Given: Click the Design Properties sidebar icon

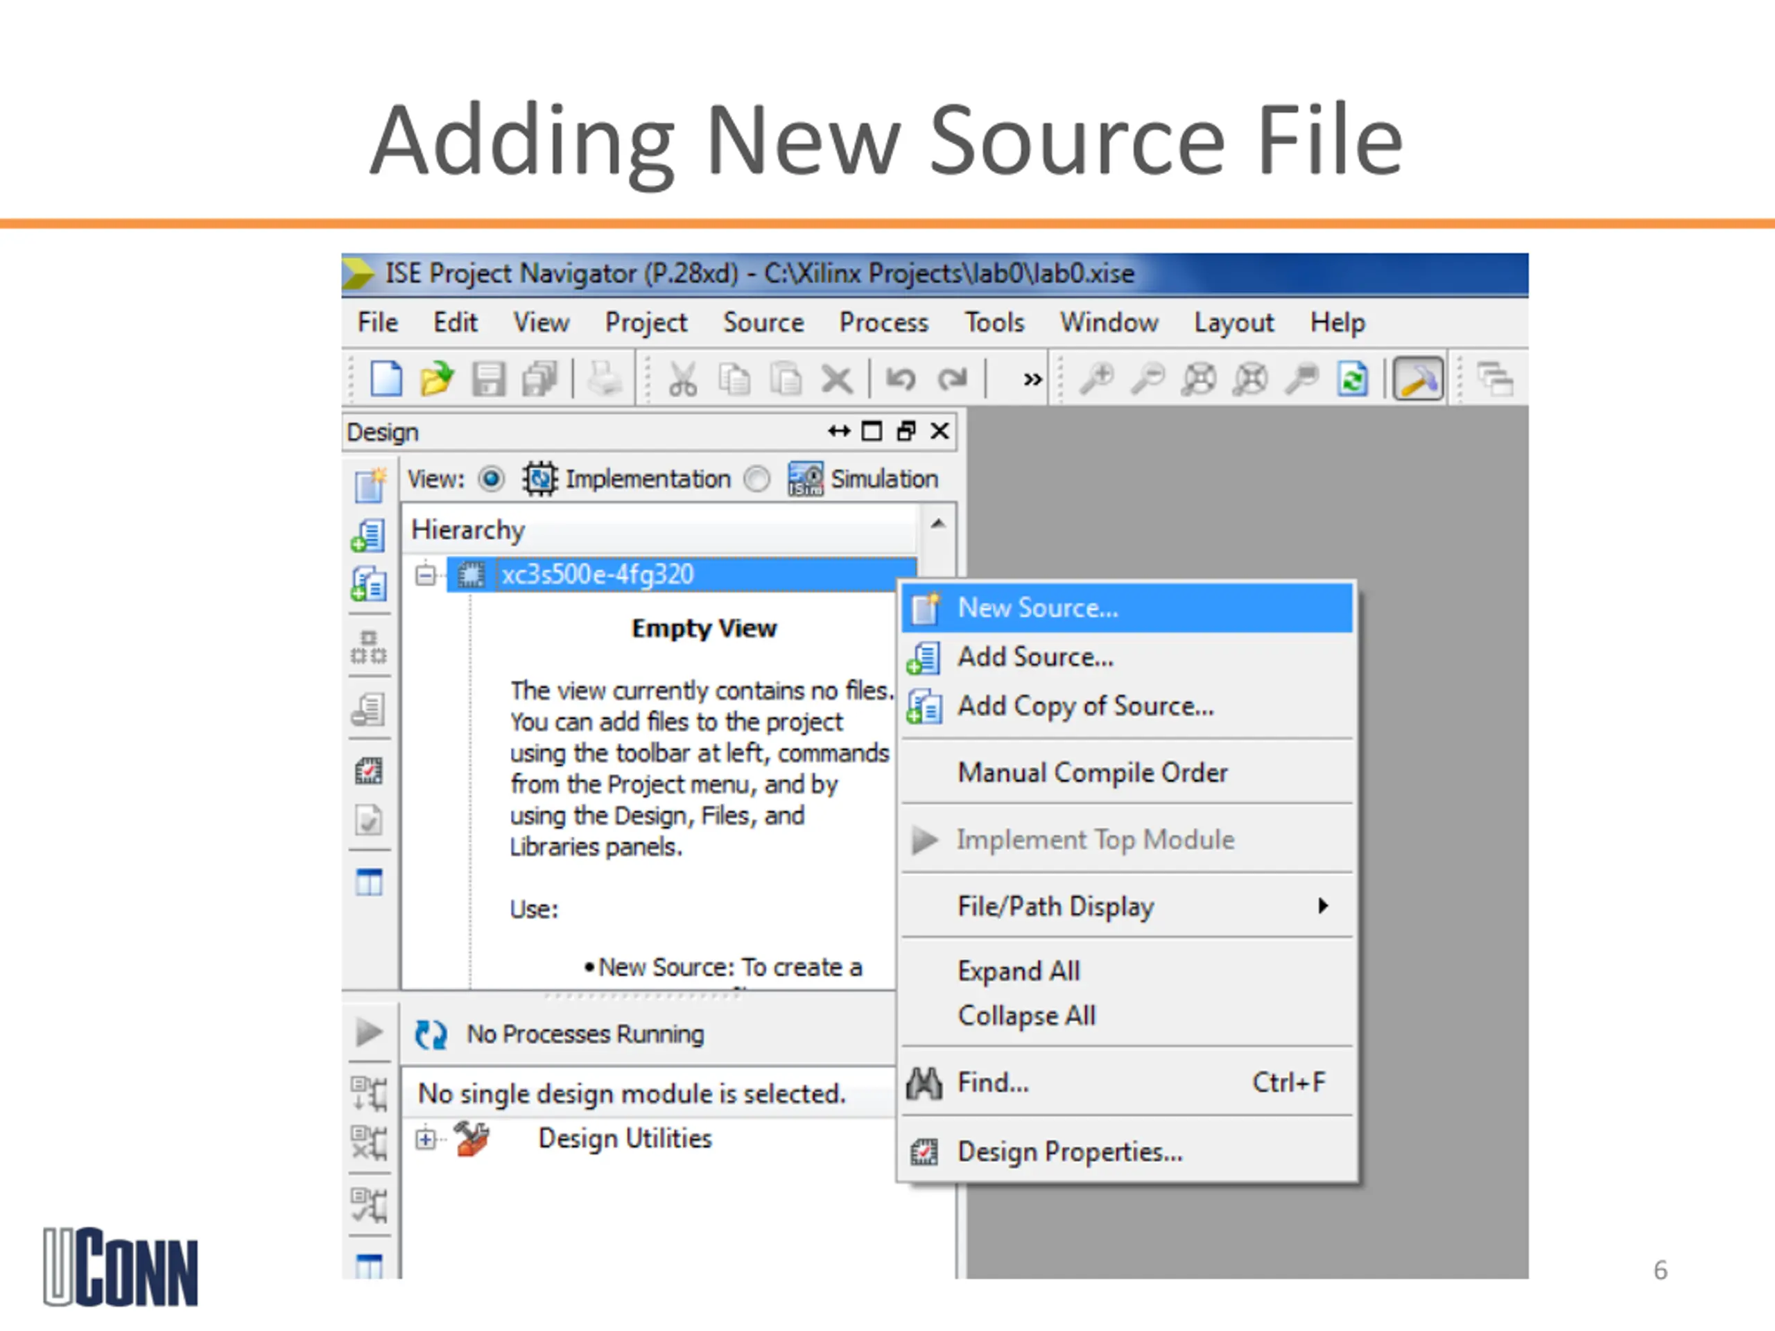Looking at the screenshot, I should click(368, 771).
